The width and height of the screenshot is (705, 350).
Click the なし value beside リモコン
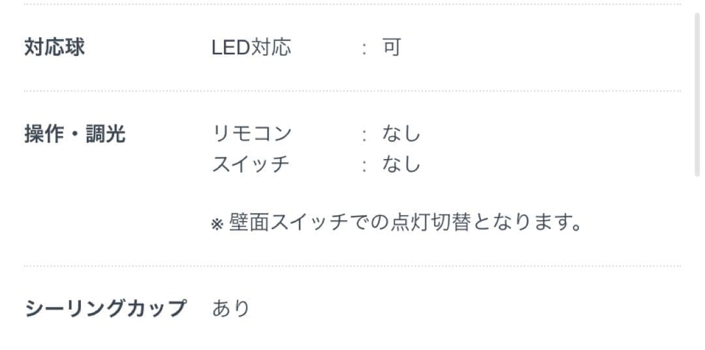tap(401, 134)
